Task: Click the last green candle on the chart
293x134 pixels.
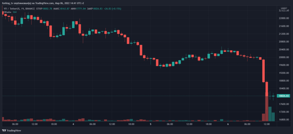Action: 273,96
